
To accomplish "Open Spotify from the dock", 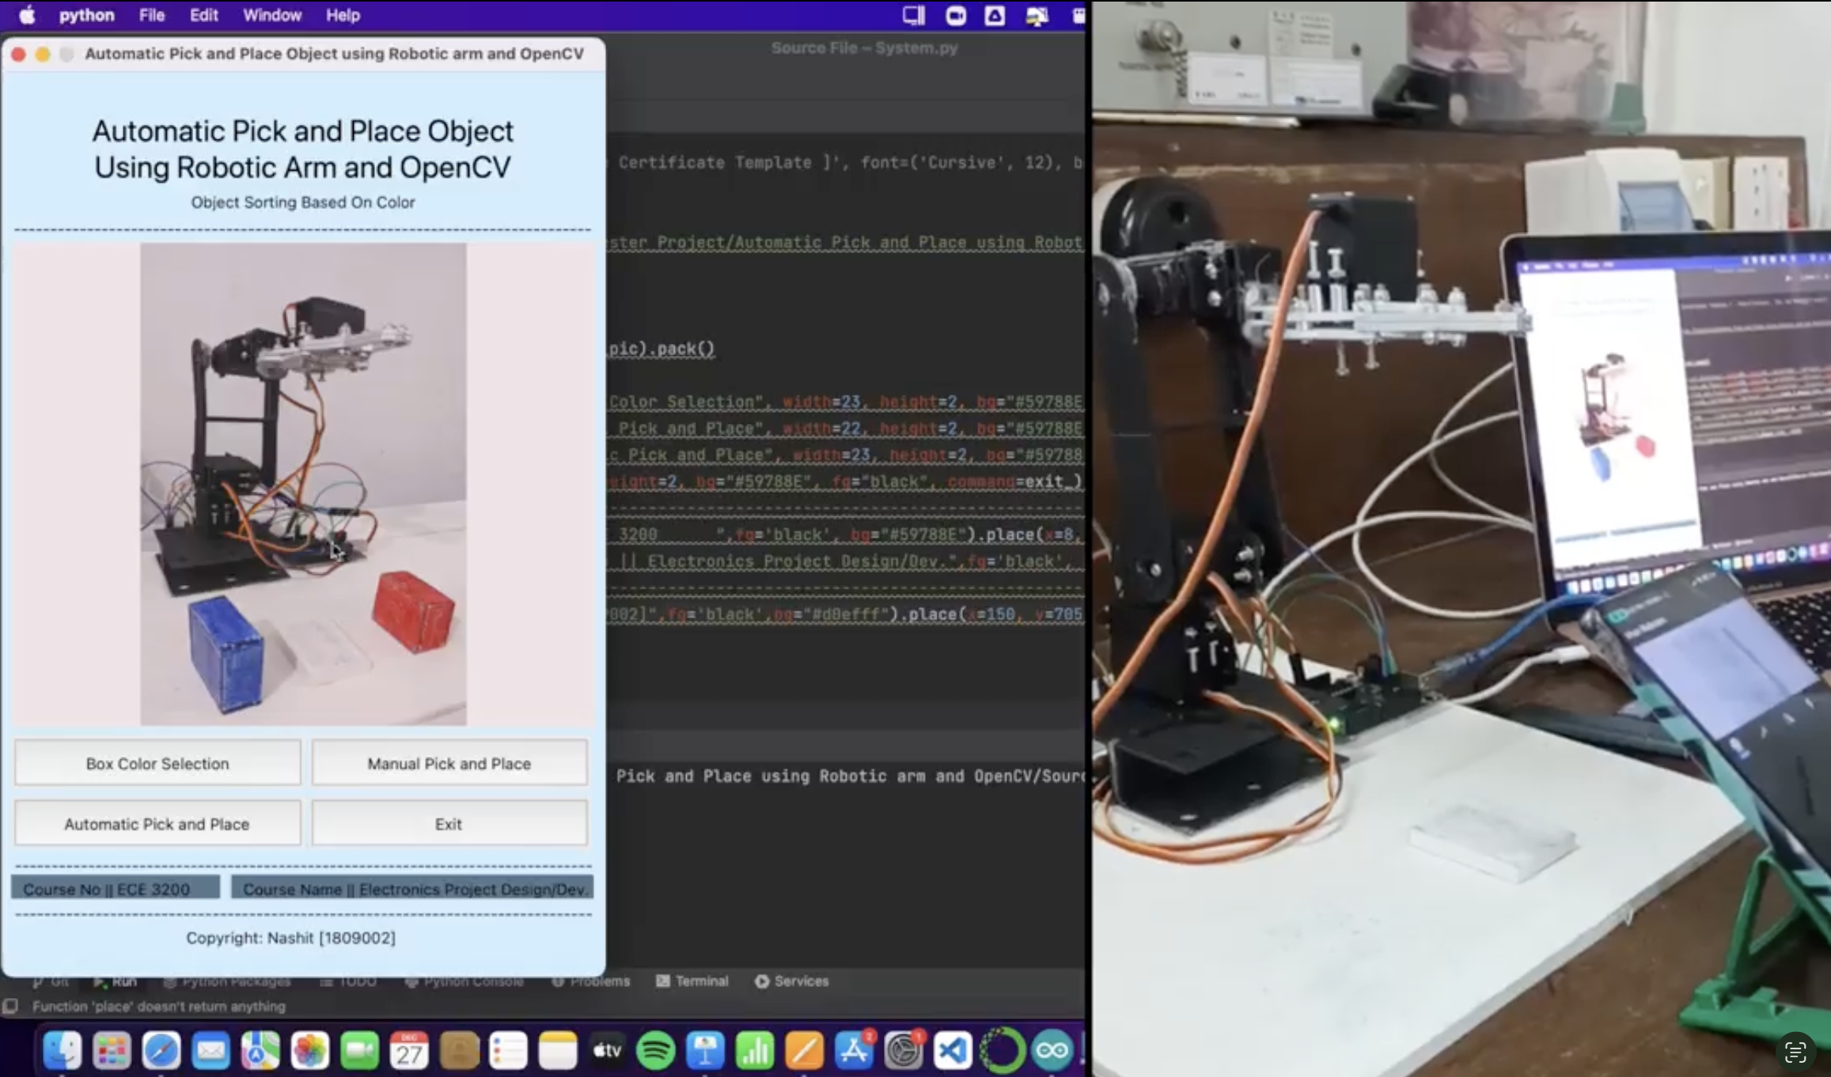I will click(x=656, y=1050).
